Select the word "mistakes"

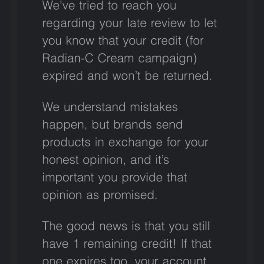[x=154, y=107]
